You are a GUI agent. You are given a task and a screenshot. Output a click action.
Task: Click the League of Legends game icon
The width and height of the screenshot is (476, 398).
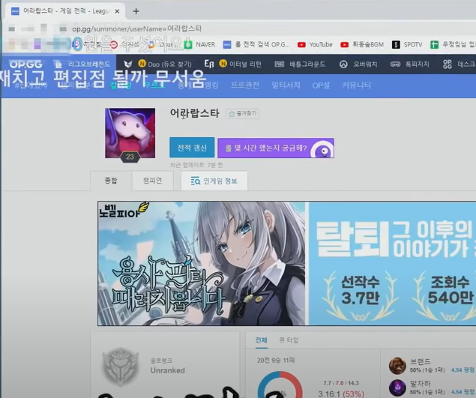tap(58, 64)
